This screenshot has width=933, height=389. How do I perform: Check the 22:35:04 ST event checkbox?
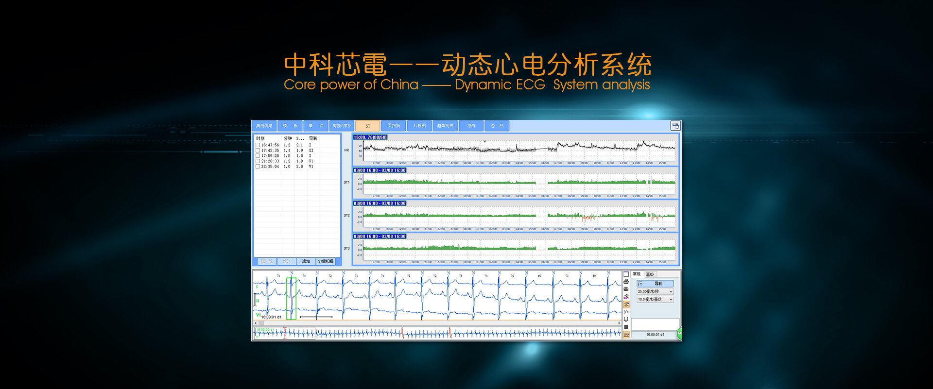(258, 166)
